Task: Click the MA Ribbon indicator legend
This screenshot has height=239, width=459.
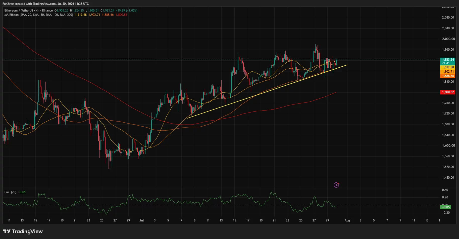Action: 39,15
